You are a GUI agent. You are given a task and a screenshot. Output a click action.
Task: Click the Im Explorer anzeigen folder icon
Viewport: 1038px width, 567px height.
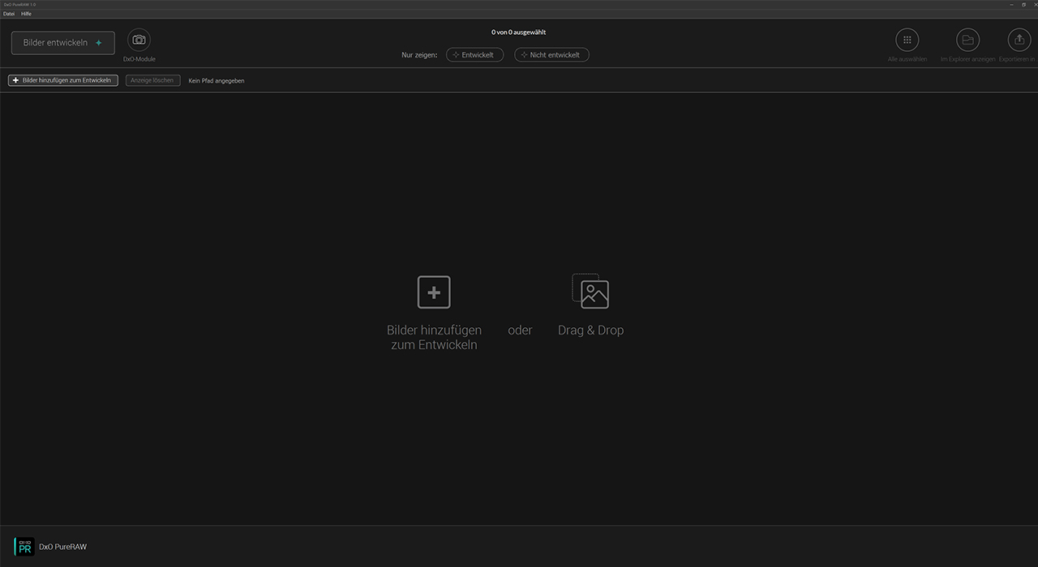pyautogui.click(x=967, y=40)
